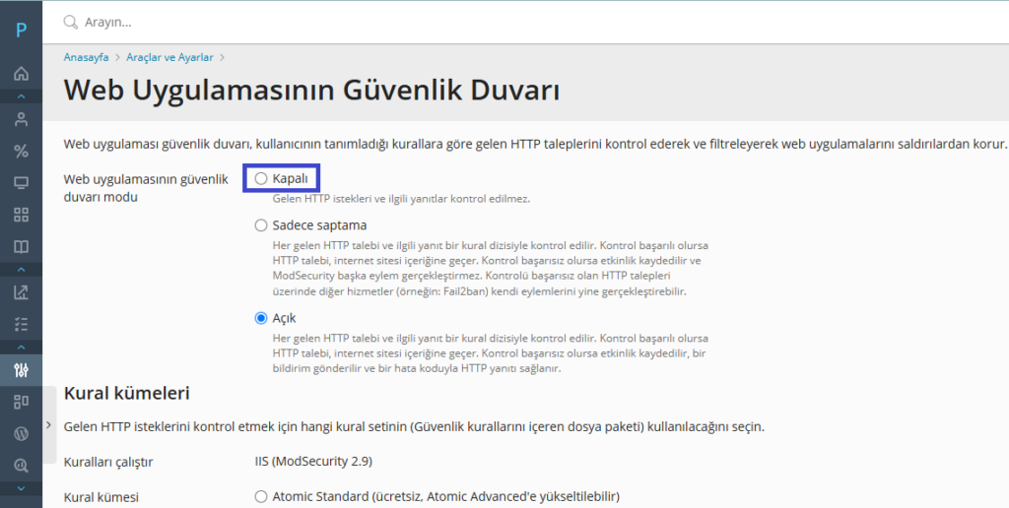Click the bottom sidebar down chevron
The height and width of the screenshot is (508, 1009).
coord(21,488)
